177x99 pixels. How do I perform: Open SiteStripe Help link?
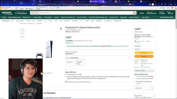point(168,8)
